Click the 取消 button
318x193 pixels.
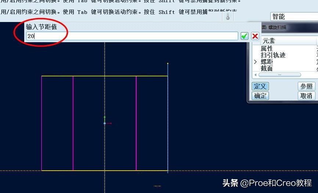[307, 96]
